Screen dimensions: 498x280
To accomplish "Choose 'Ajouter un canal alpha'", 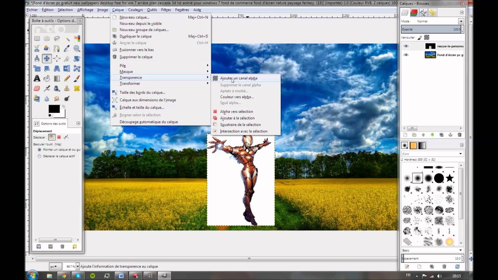I will (x=245, y=78).
